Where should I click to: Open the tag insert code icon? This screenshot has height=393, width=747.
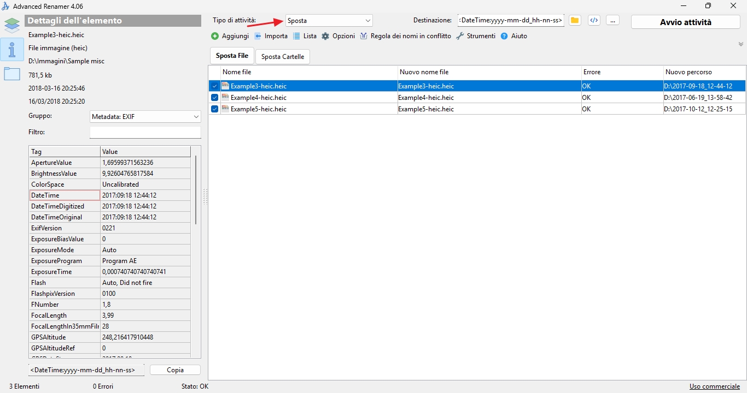coord(594,20)
